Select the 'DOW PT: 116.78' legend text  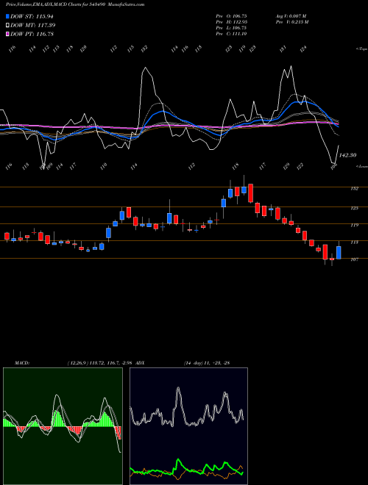tap(32, 34)
